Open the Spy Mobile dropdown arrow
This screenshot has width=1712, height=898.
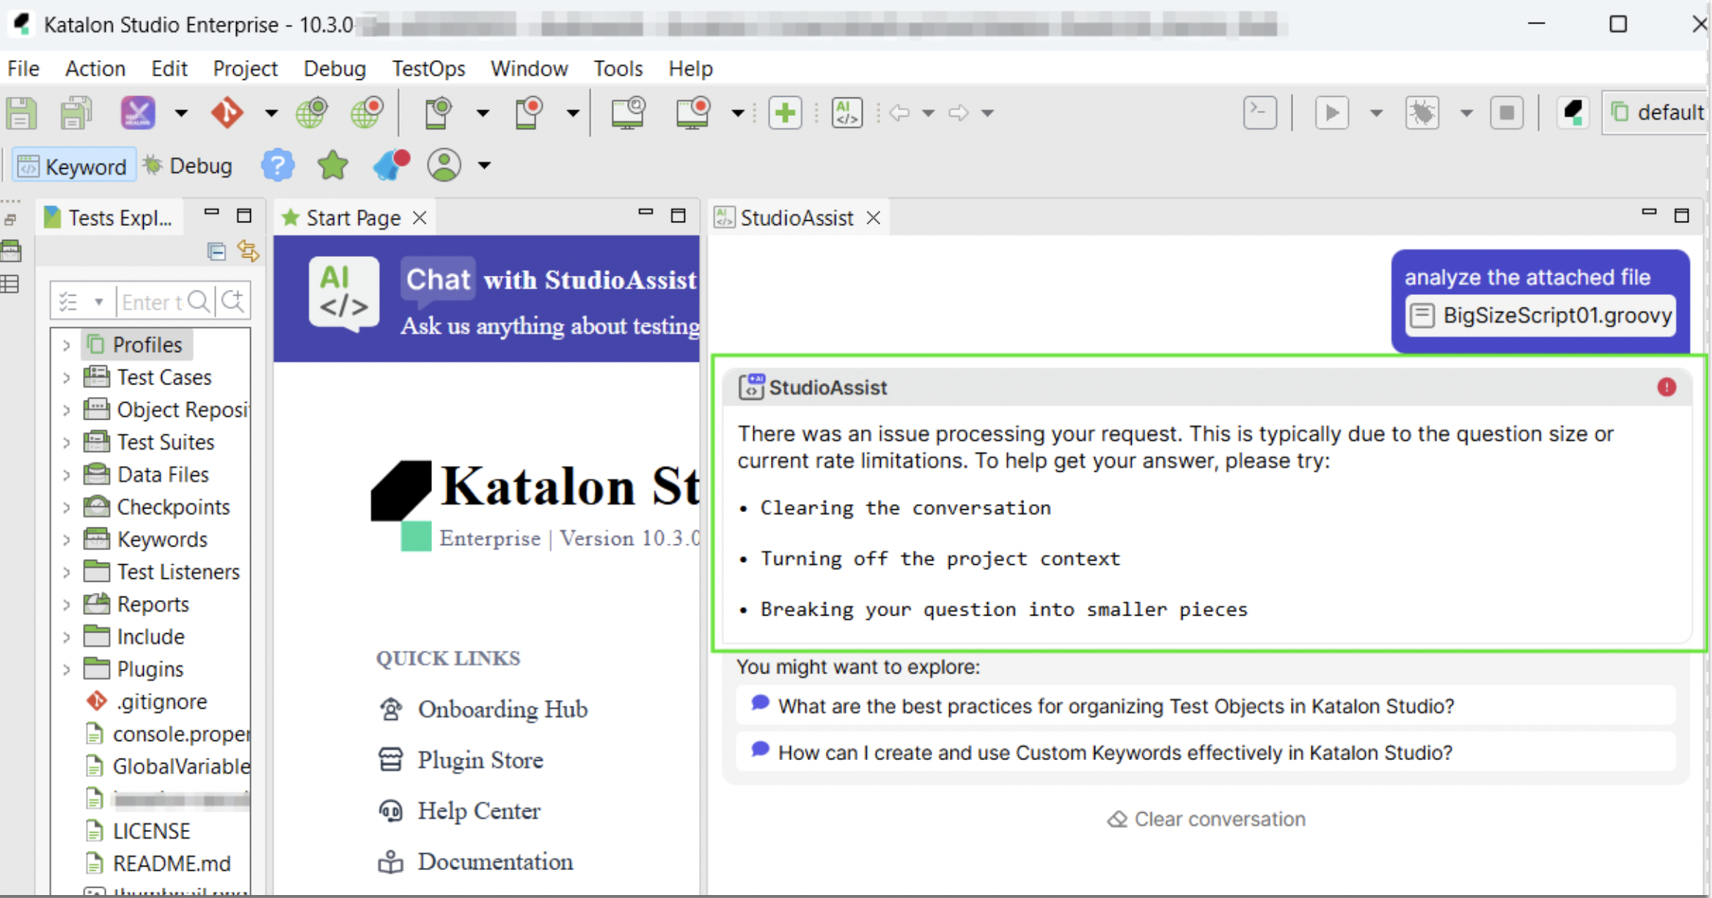pyautogui.click(x=483, y=113)
